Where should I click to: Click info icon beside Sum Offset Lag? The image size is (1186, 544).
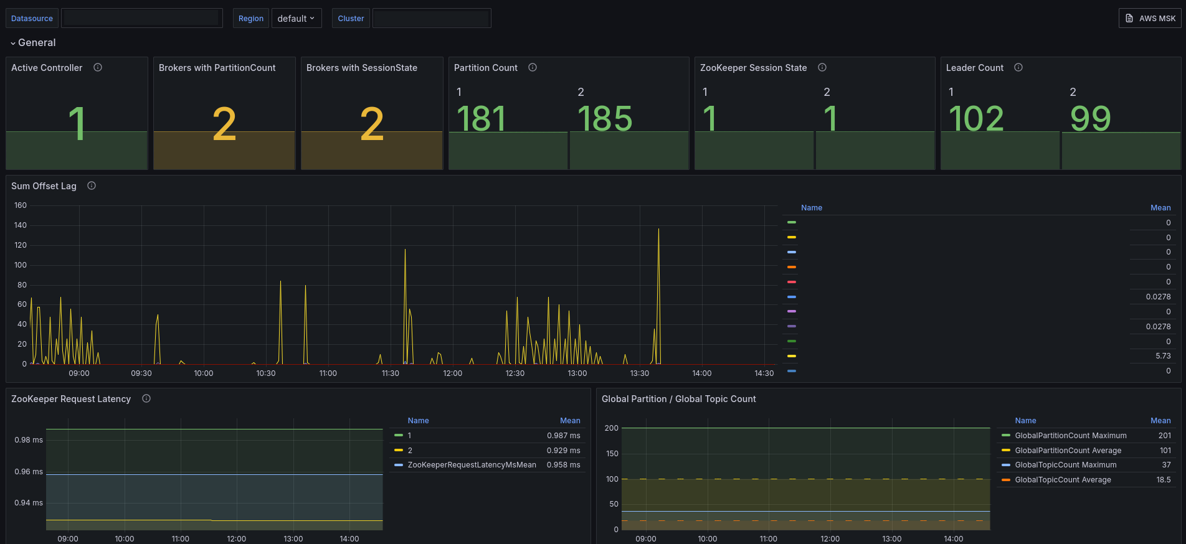(x=92, y=185)
